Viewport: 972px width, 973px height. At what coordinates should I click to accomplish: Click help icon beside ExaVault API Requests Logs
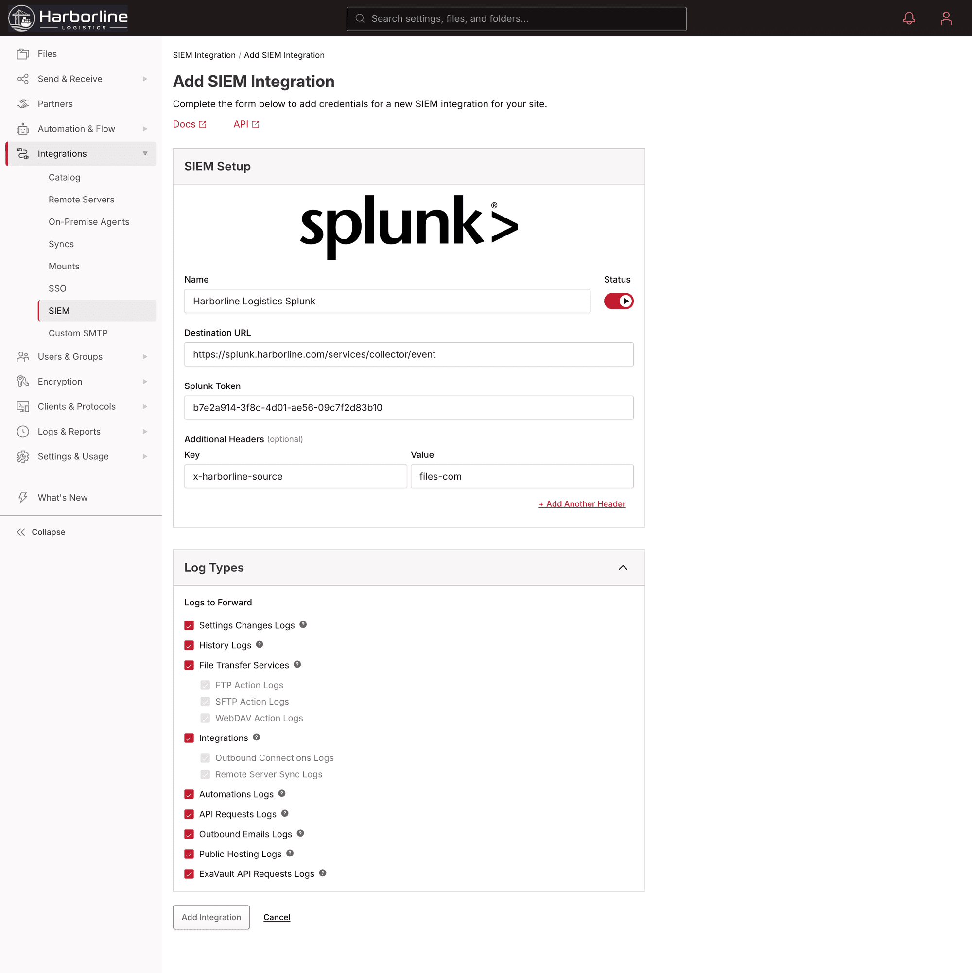323,873
